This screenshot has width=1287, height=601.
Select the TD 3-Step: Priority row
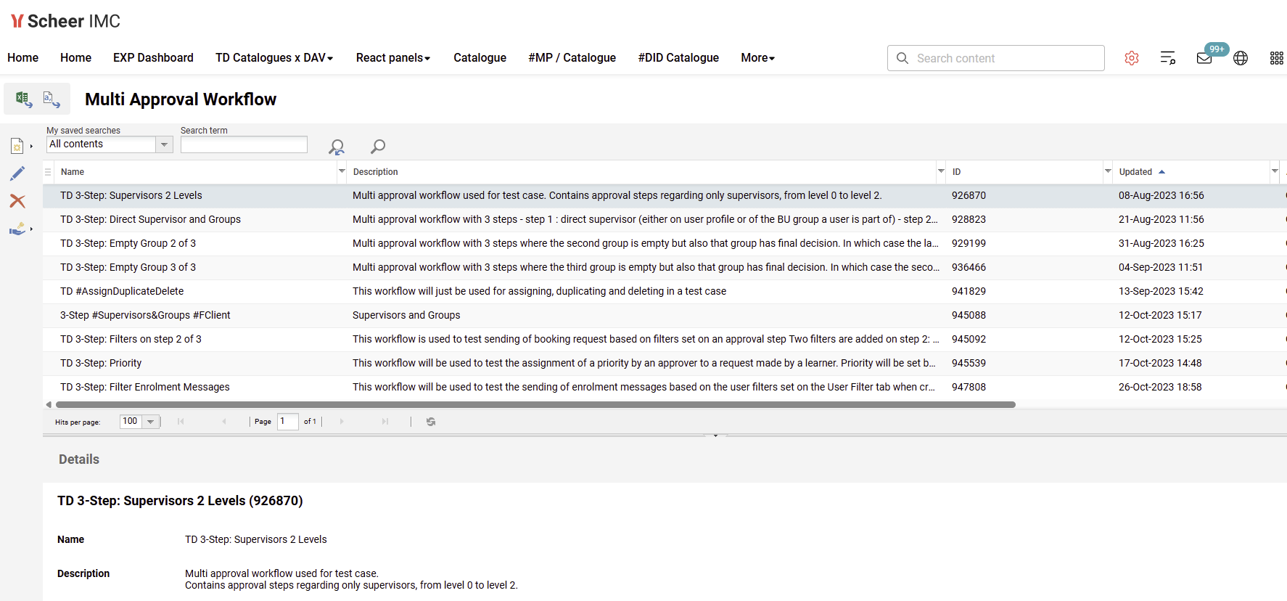[x=101, y=363]
